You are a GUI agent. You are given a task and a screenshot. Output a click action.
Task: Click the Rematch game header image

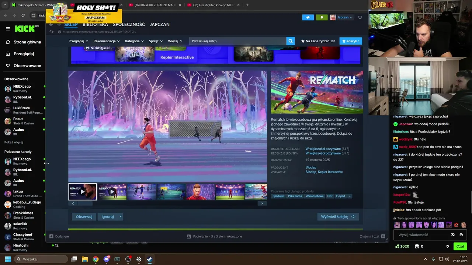(317, 92)
